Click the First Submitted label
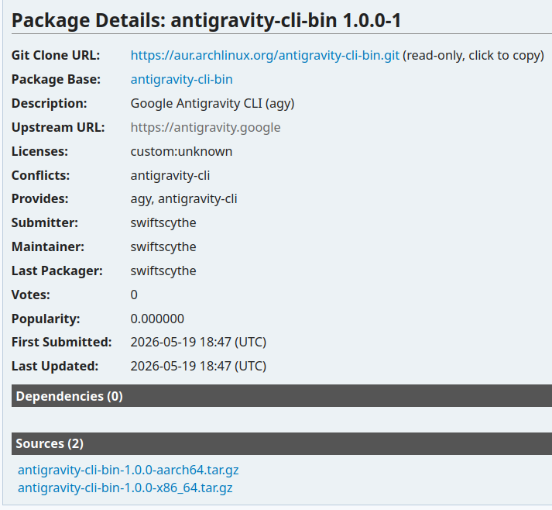The width and height of the screenshot is (552, 510). click(x=62, y=343)
